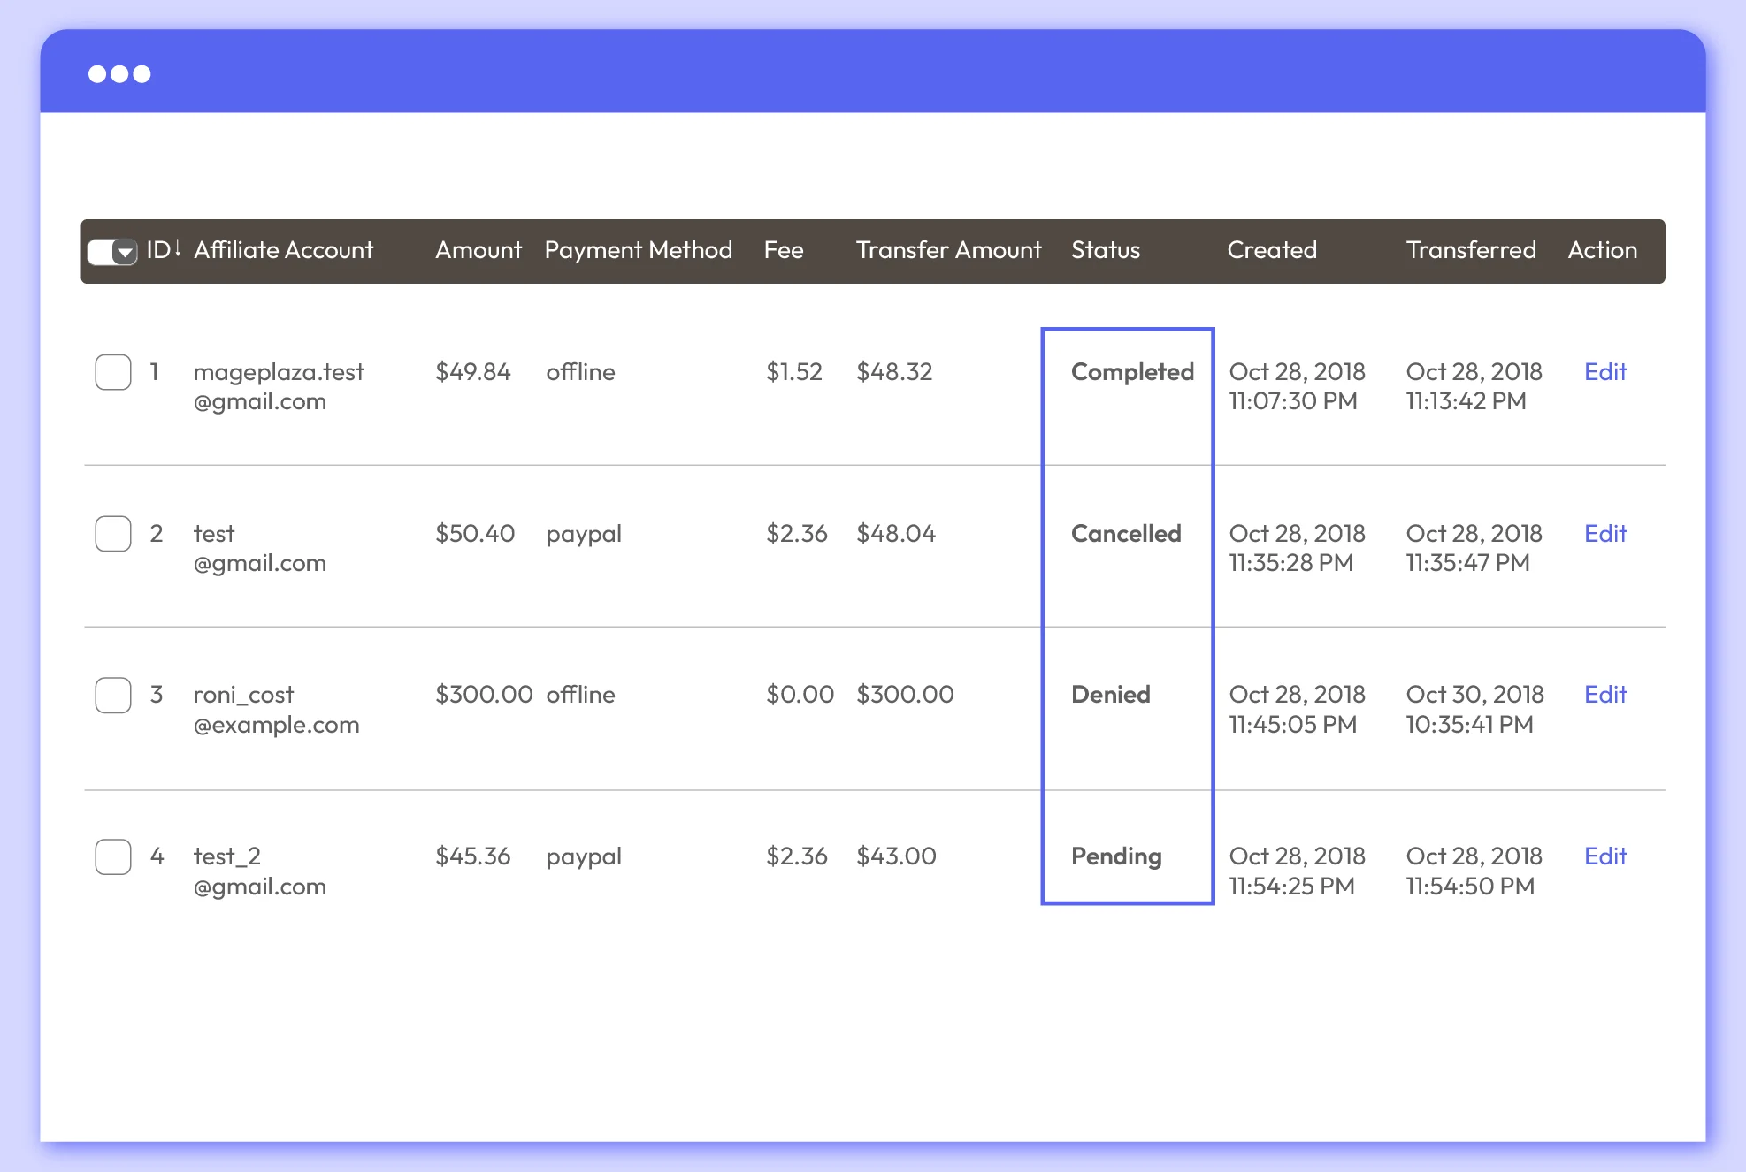Click the Transfer Amount header
This screenshot has height=1172, width=1746.
point(948,250)
